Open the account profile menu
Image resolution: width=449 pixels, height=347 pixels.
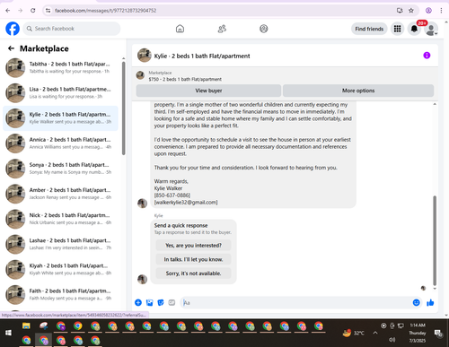click(431, 29)
